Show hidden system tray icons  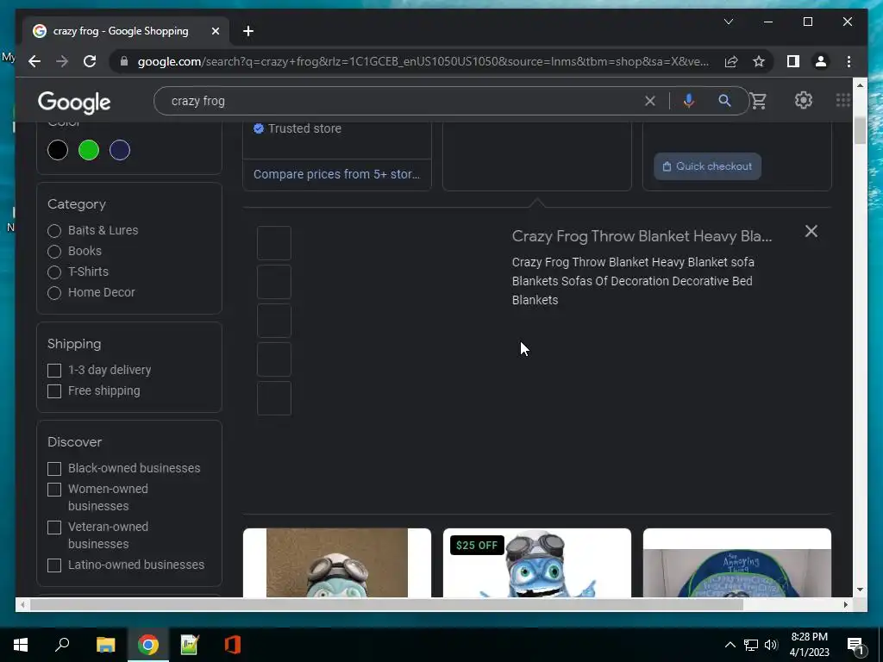730,645
